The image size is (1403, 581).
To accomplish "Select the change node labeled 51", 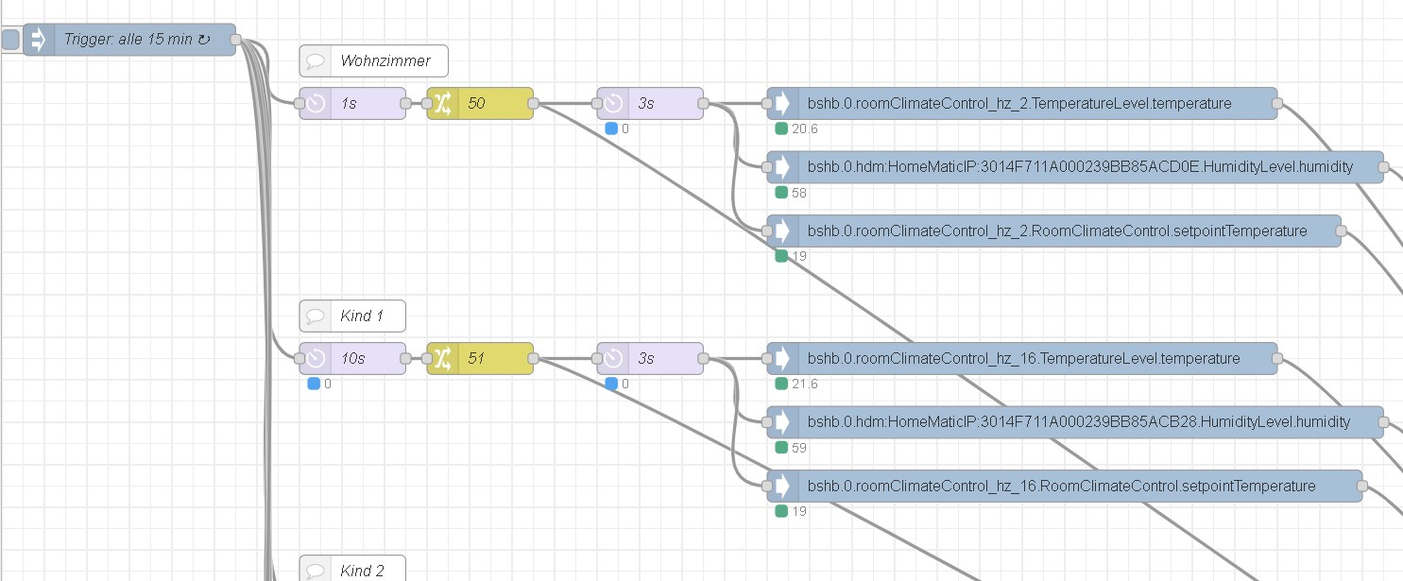I will tap(480, 359).
